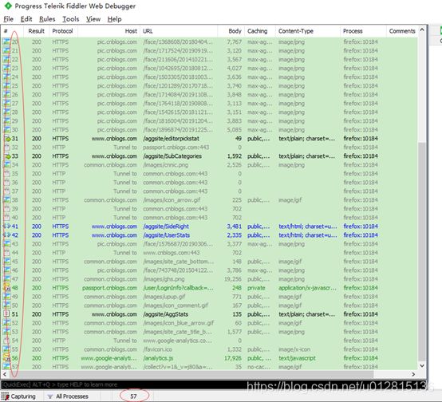
Task: Select passport.cnblogs.com host in session 48
Action: coord(109,288)
